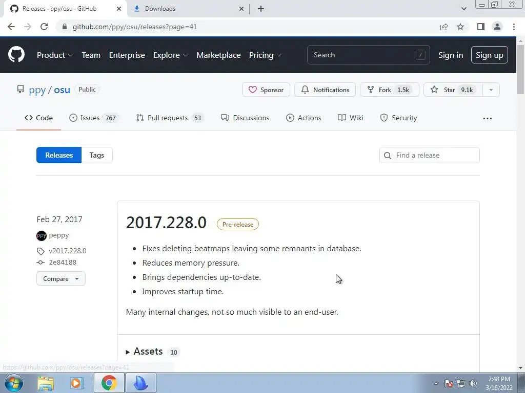Click the Sponsor button

click(266, 90)
